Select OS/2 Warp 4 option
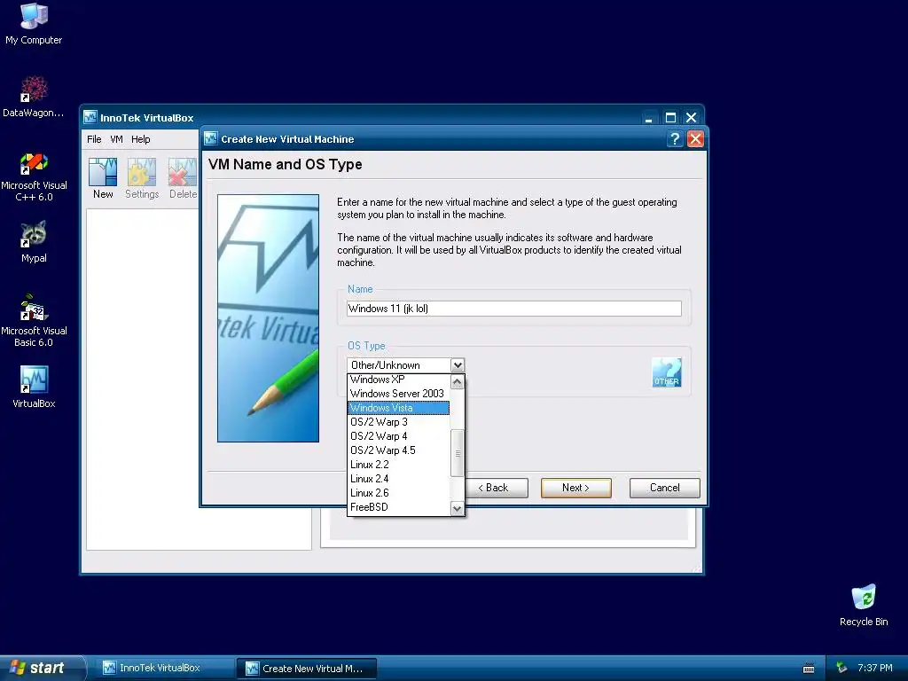The image size is (908, 681). click(398, 436)
